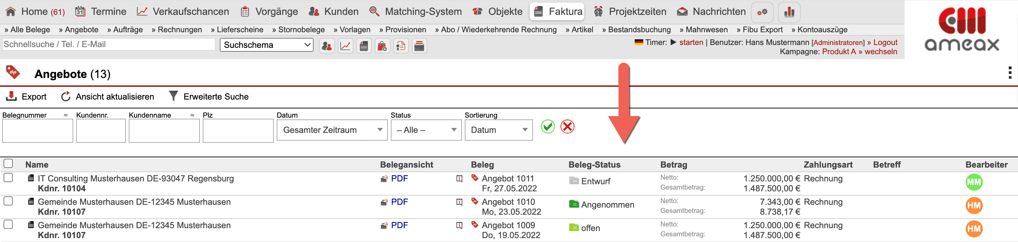
Task: Select the IT Consulting Musterhausen row checkbox
Action: (x=8, y=178)
